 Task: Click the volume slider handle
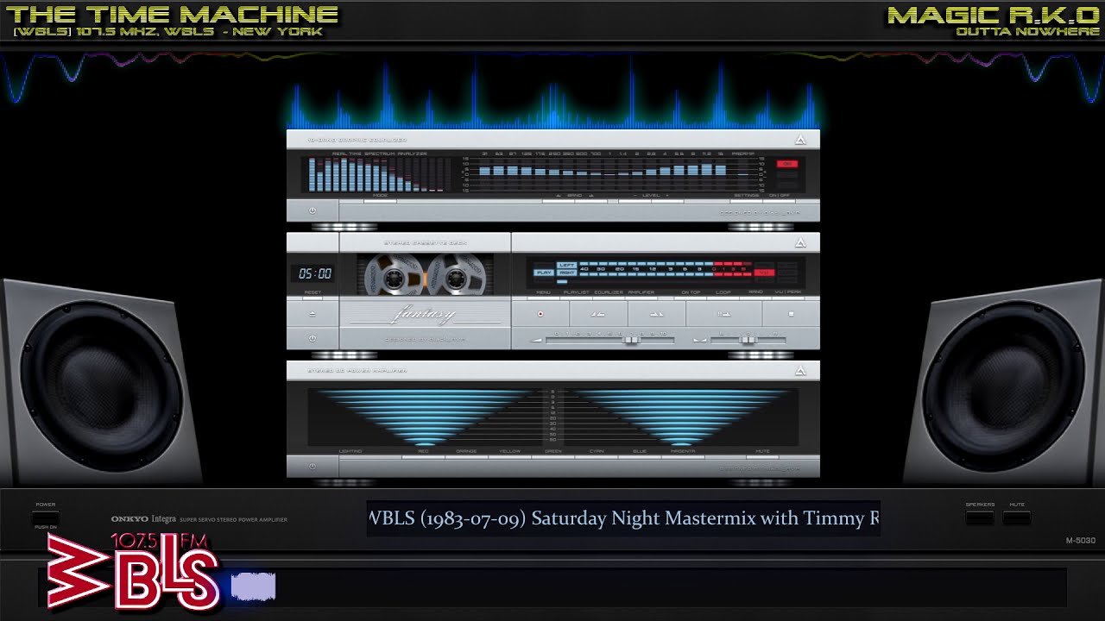point(631,340)
